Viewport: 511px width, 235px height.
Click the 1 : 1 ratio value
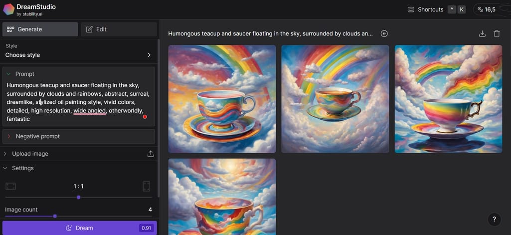click(x=79, y=187)
